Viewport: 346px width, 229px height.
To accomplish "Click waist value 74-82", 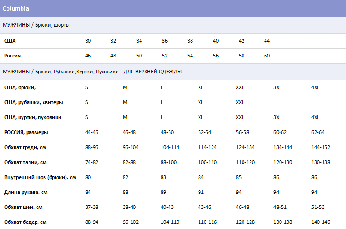I will point(92,163).
